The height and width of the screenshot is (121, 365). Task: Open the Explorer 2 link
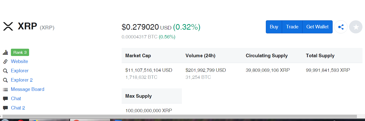point(22,80)
